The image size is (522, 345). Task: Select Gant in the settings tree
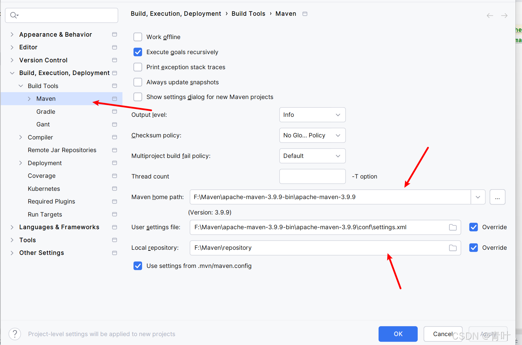(x=43, y=124)
